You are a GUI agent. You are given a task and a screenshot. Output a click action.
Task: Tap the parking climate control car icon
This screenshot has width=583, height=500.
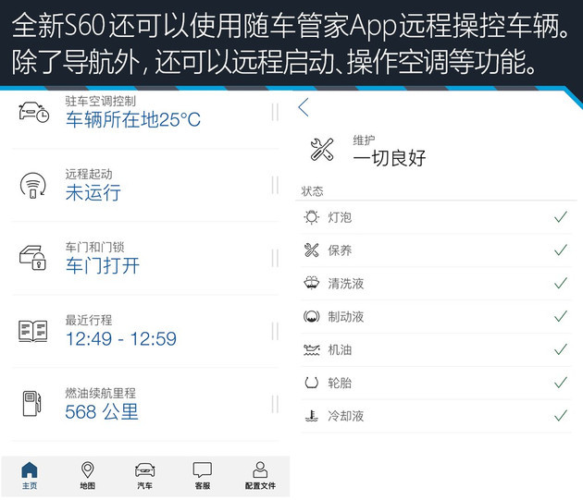[x=34, y=112]
